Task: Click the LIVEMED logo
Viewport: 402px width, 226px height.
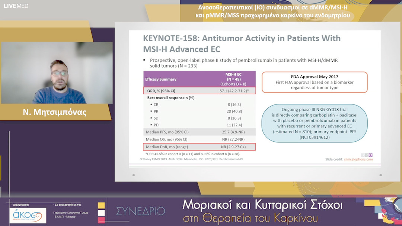Action: click(x=16, y=6)
